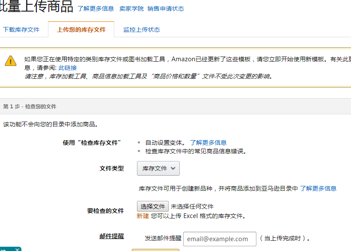Open the 卖家学院 link
This screenshot has width=351, height=251.
click(131, 8)
